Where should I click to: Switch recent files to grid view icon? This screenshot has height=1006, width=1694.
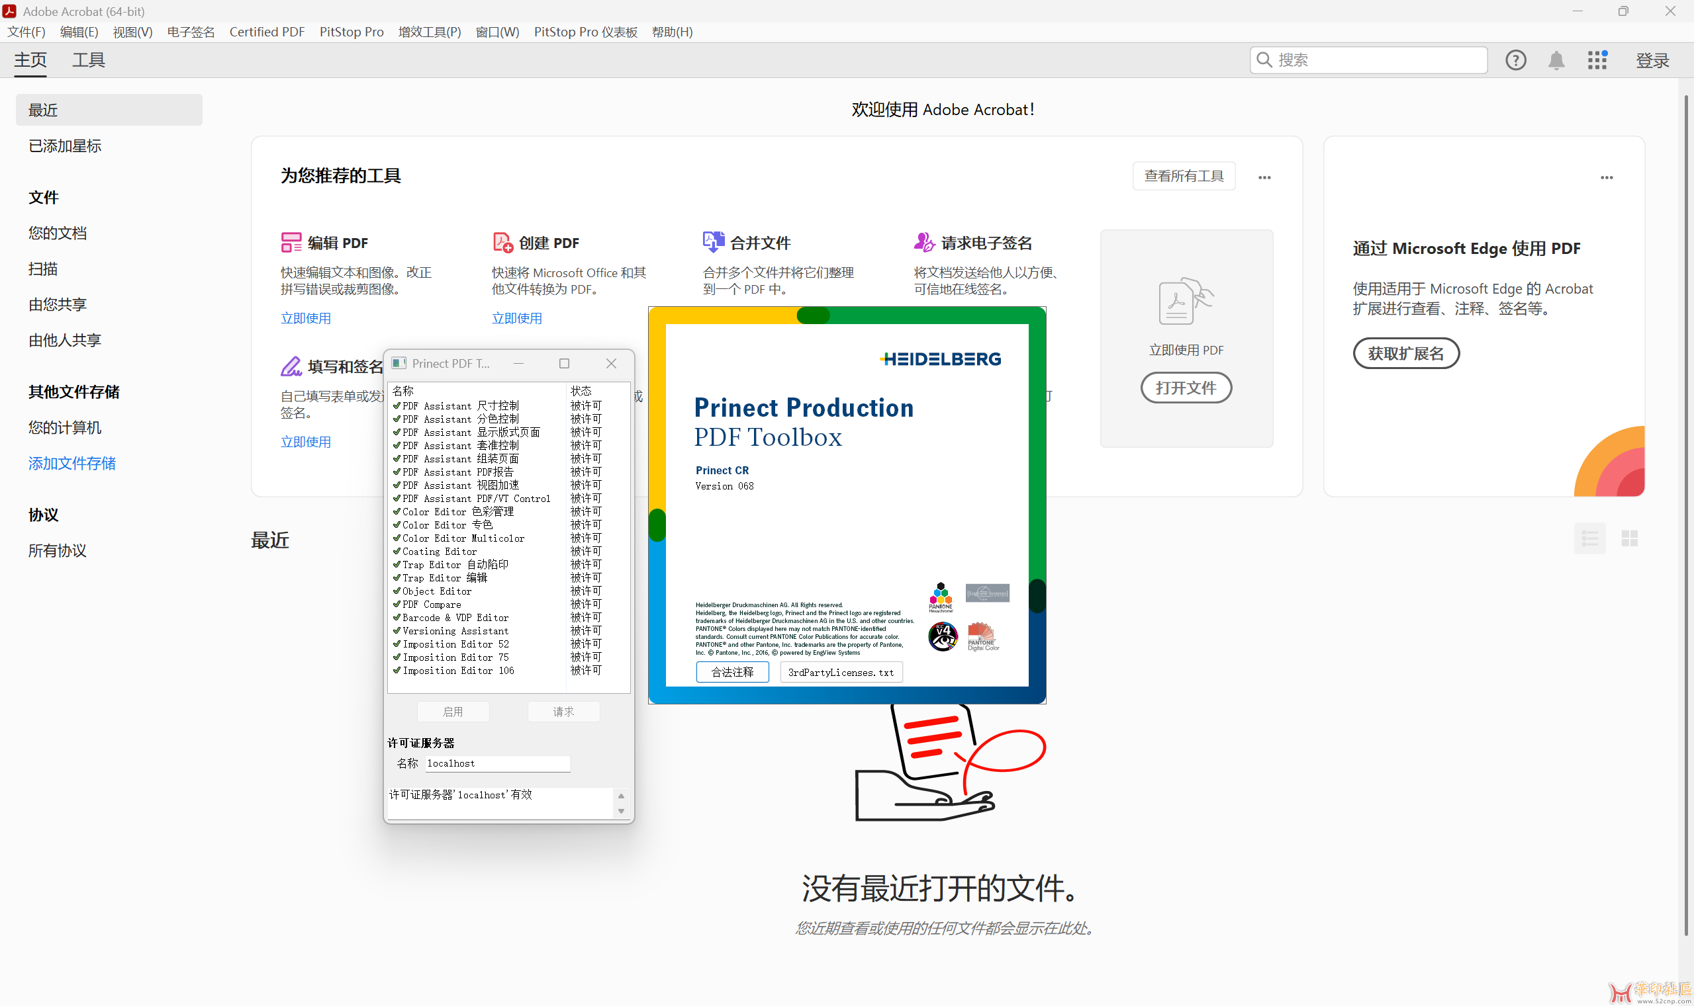pyautogui.click(x=1630, y=538)
